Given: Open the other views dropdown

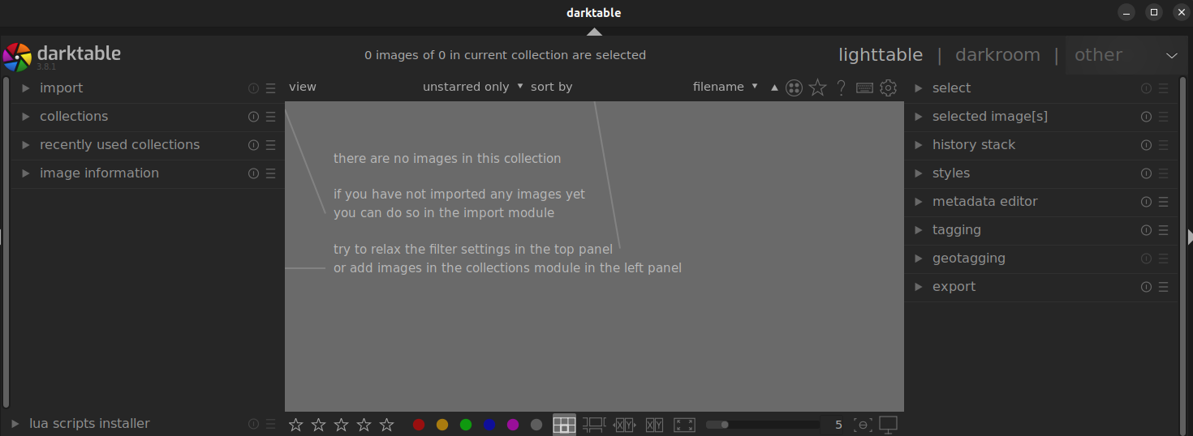Looking at the screenshot, I should (1125, 55).
